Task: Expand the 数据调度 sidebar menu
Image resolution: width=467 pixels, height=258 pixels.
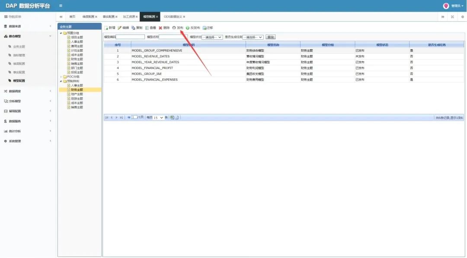Action: coord(28,91)
